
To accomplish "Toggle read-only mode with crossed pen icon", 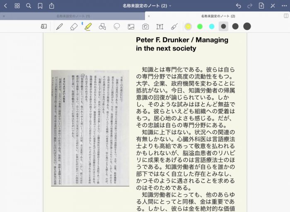I will point(273,6).
